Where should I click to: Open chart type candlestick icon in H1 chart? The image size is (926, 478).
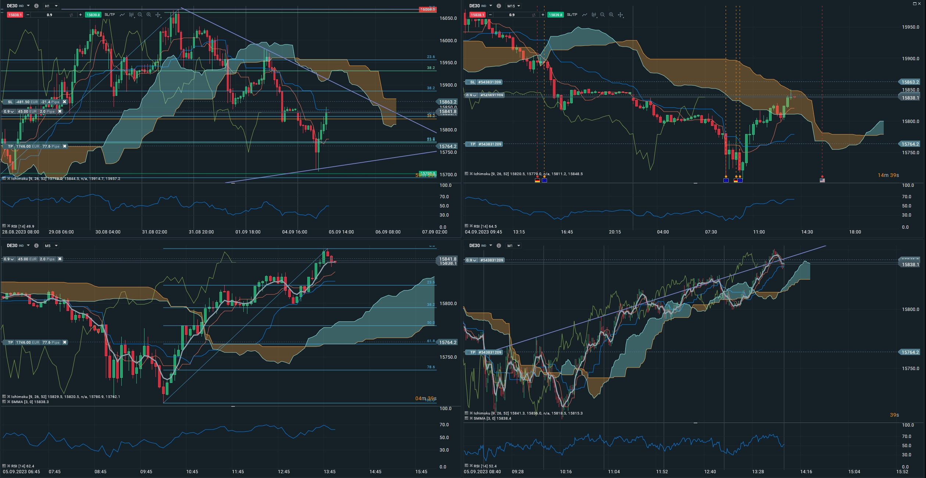click(131, 15)
